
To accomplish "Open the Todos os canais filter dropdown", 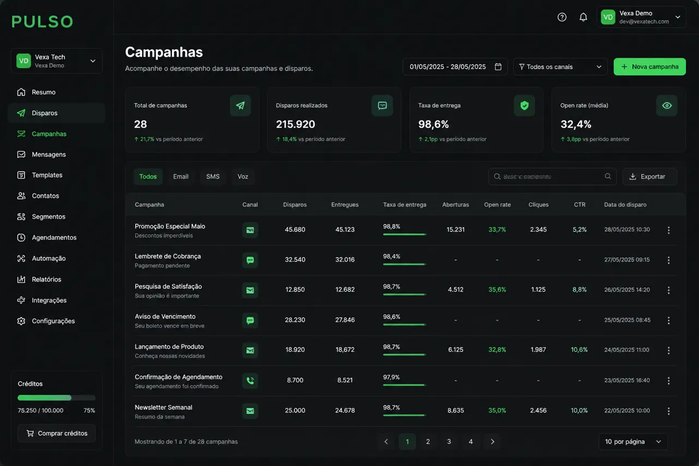I will click(x=560, y=67).
